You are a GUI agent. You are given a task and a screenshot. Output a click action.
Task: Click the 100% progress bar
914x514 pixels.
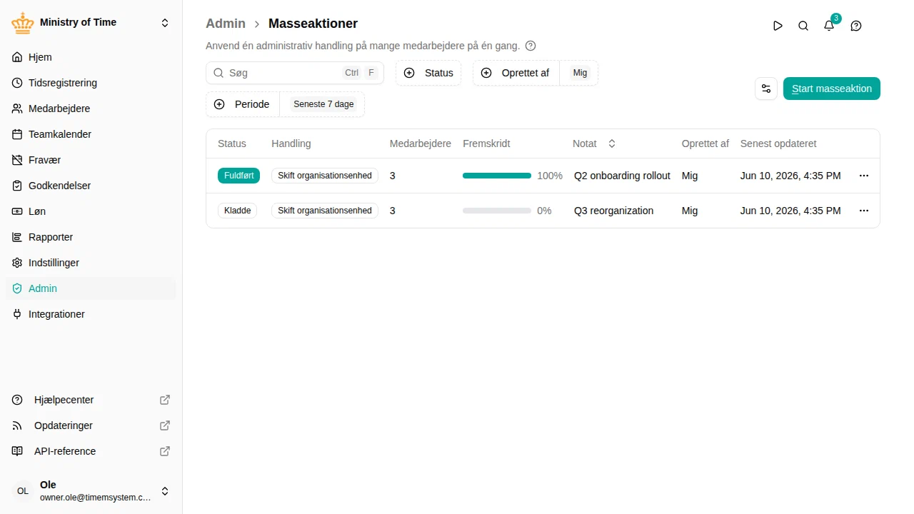[497, 176]
